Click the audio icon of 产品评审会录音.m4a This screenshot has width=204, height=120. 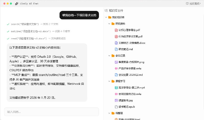pyautogui.click(x=116, y=68)
